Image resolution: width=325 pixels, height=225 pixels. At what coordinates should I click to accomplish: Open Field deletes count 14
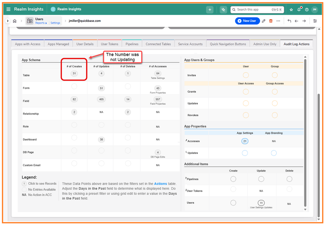click(128, 99)
